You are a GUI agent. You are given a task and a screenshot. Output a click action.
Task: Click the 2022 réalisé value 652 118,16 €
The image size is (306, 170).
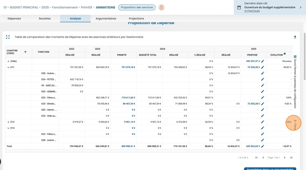click(x=77, y=79)
